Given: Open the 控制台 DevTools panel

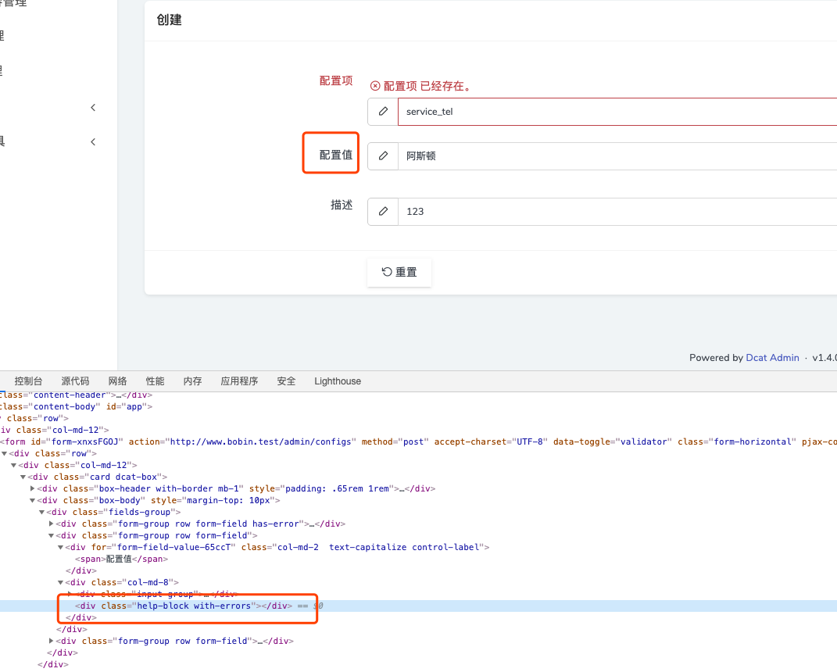Looking at the screenshot, I should pos(28,381).
